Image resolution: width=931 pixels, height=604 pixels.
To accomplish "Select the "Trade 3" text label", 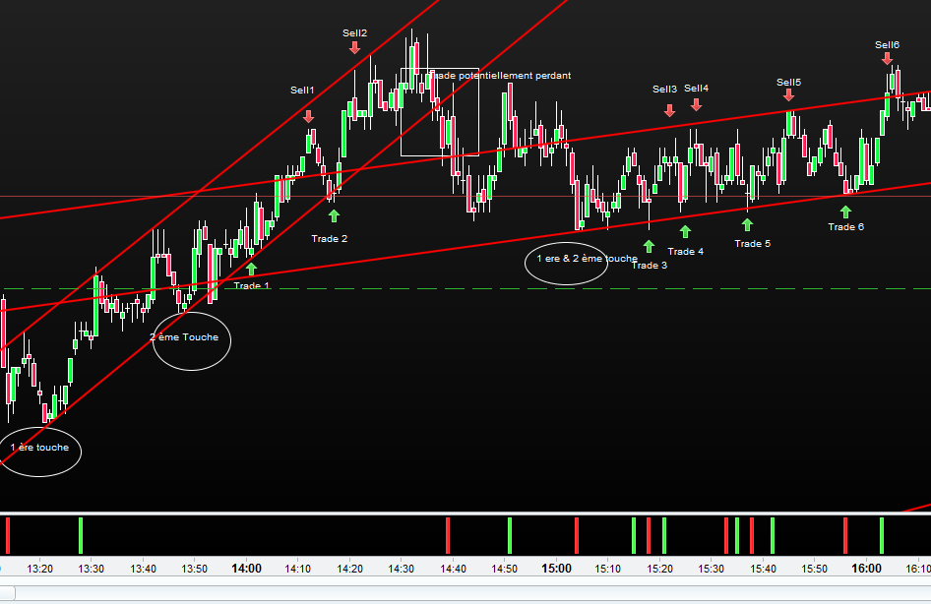I will click(x=649, y=266).
